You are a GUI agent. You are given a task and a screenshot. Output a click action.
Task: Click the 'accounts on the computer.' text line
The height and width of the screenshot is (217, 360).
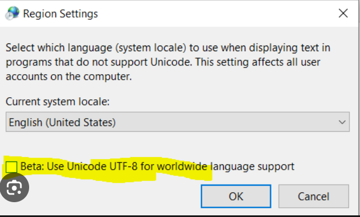69,76
